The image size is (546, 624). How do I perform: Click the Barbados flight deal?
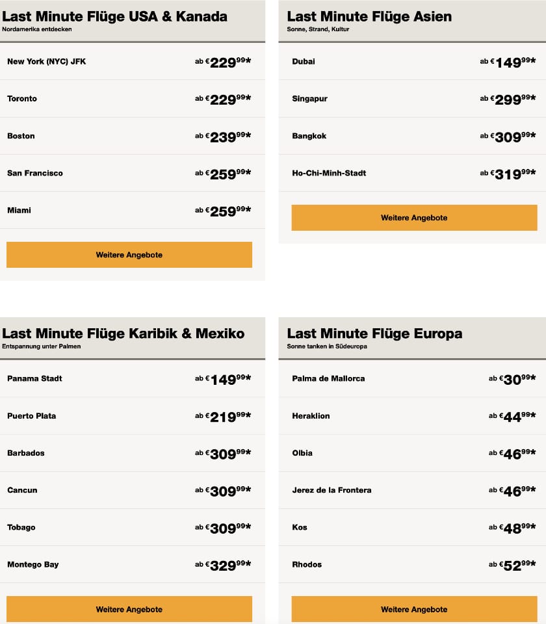[129, 452]
